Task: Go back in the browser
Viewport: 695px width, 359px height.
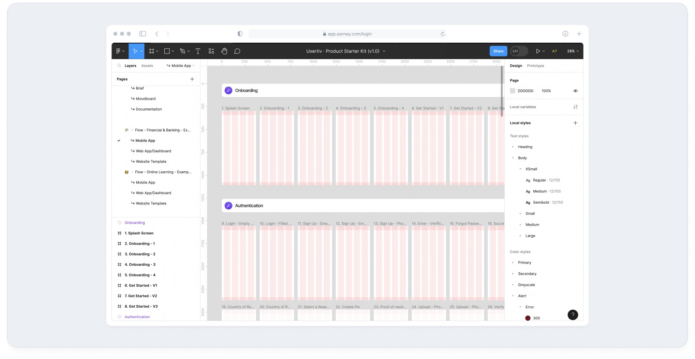Action: tap(157, 34)
